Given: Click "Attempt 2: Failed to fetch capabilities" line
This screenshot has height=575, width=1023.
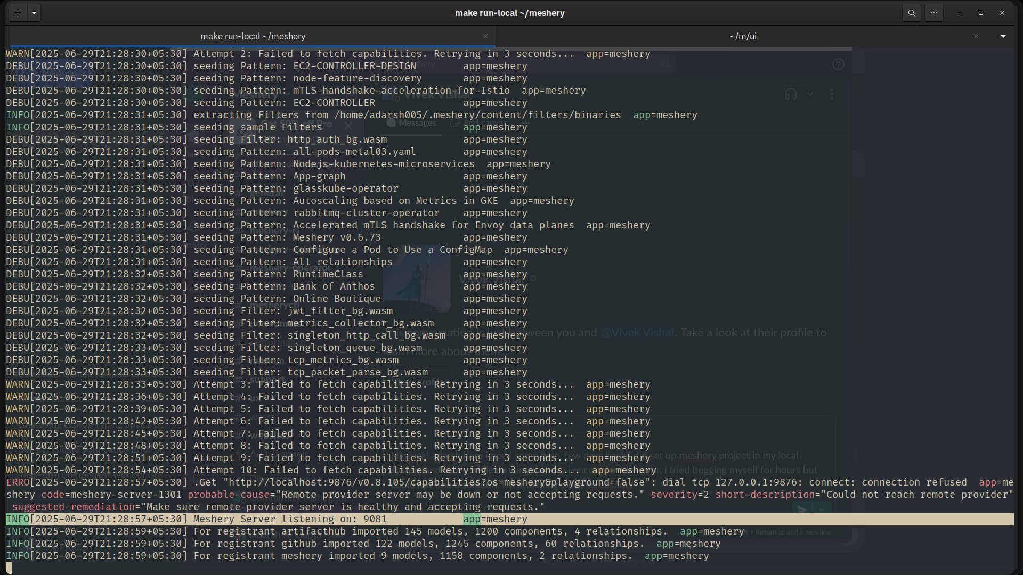Looking at the screenshot, I should tap(328, 54).
